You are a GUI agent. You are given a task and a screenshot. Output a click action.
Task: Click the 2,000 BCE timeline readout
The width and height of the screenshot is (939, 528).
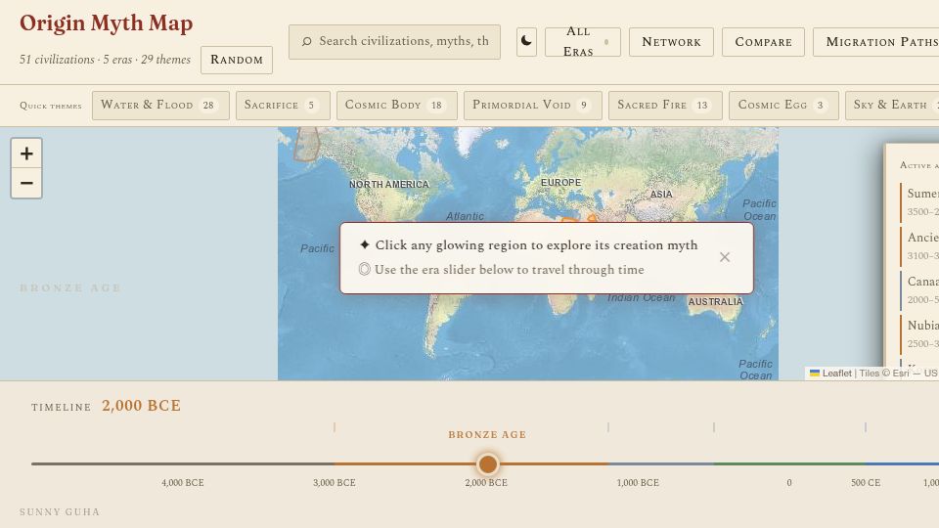141,406
